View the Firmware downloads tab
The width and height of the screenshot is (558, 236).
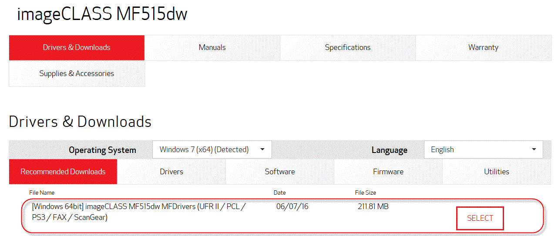pyautogui.click(x=388, y=172)
